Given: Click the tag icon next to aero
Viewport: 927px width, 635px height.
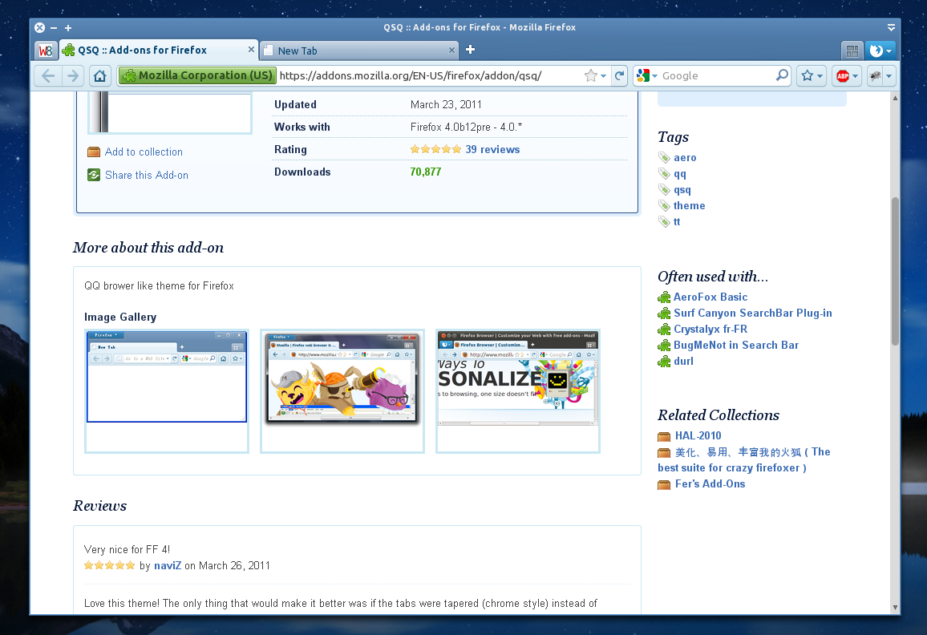Looking at the screenshot, I should [x=665, y=158].
